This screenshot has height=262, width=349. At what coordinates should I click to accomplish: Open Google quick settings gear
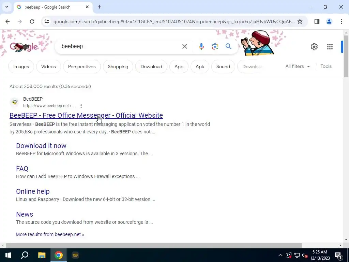pos(314,46)
